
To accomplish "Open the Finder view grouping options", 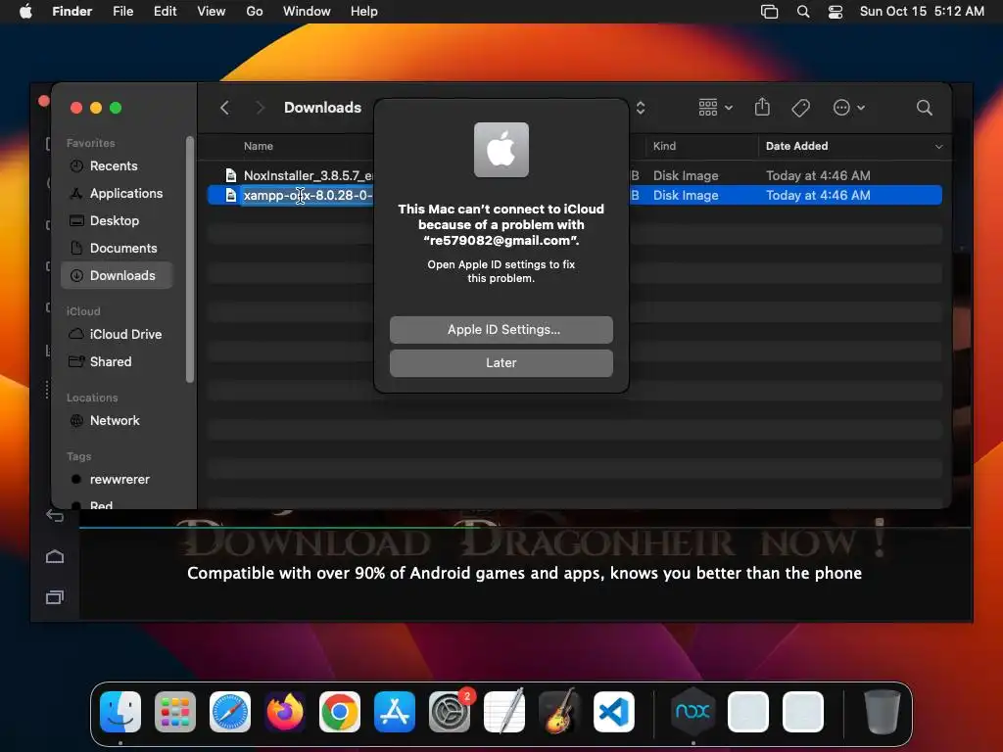I will tap(715, 108).
